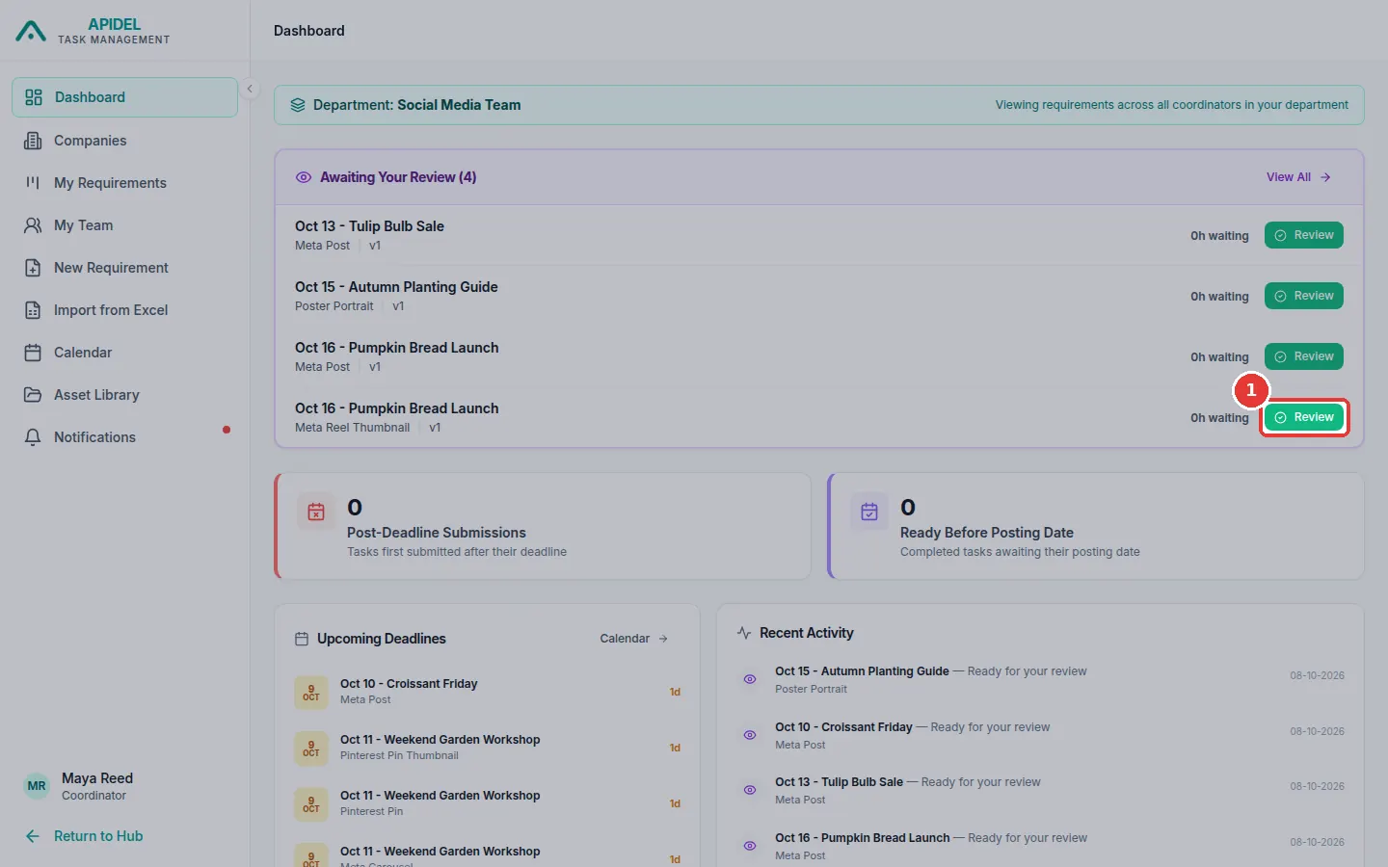Viewport: 1388px width, 867px height.
Task: Click the New Requirement file-plus icon
Action: pyautogui.click(x=33, y=268)
